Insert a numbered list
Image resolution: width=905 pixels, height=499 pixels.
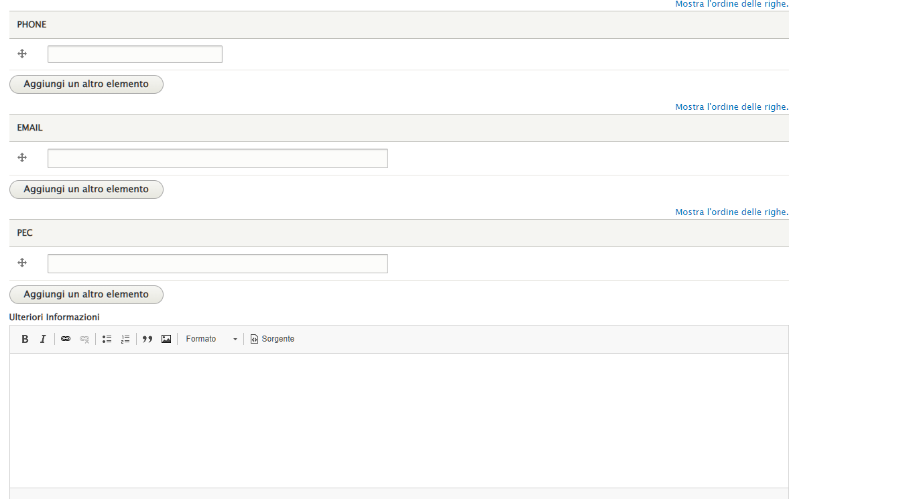[125, 339]
